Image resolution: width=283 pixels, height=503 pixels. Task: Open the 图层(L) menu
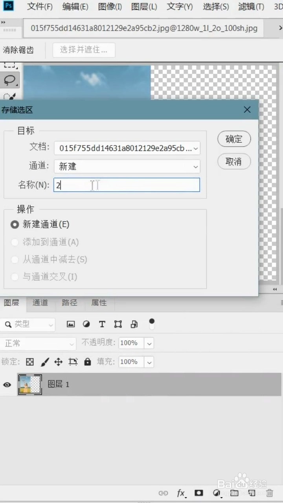144,7
